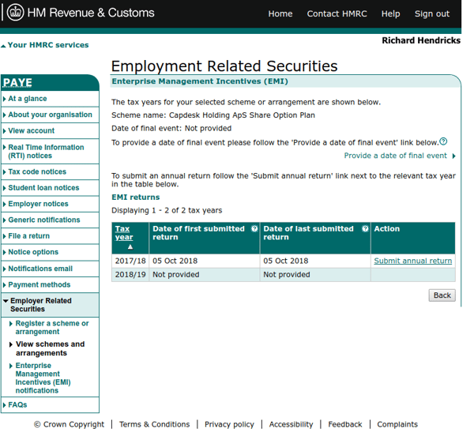Open Feedback footer link
This screenshot has height=440, width=474.
pos(345,424)
